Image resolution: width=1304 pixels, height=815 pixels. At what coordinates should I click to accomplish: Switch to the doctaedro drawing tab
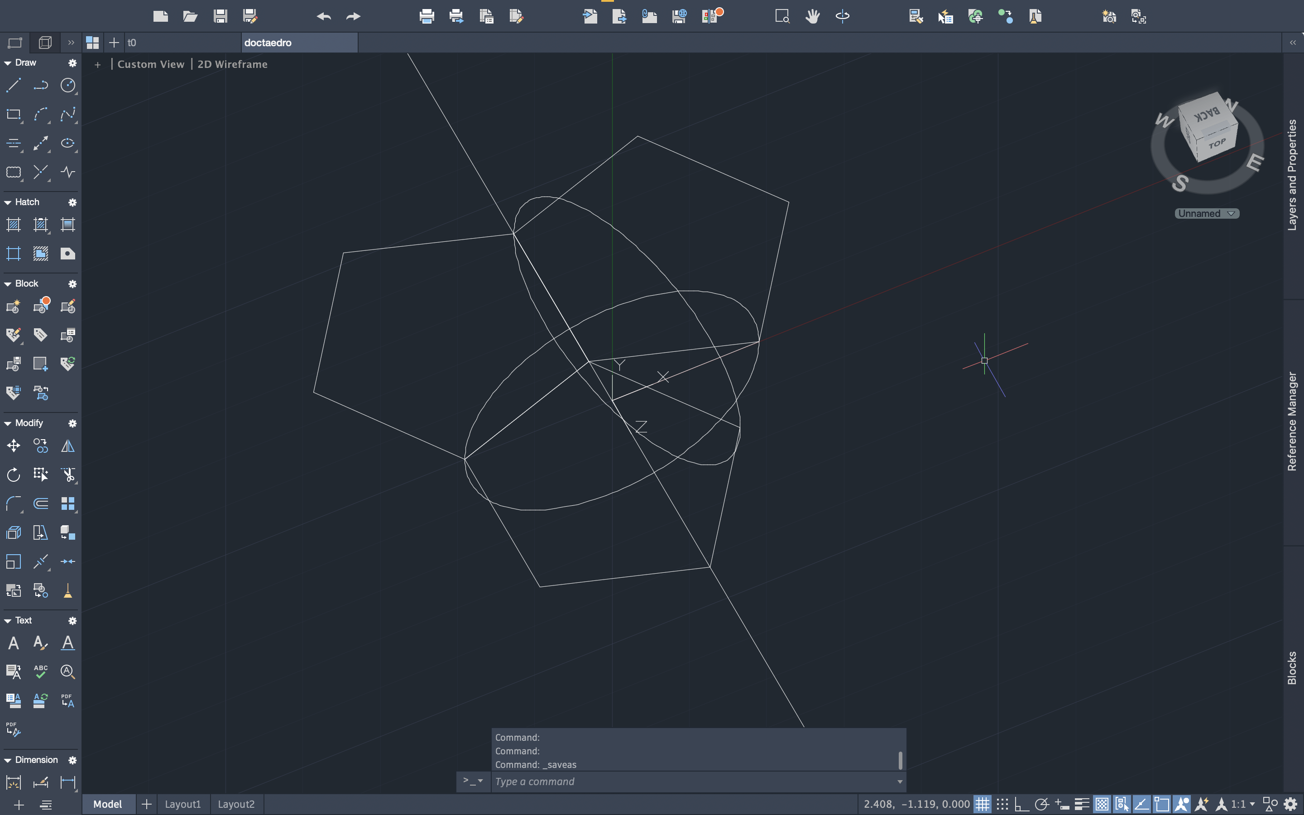tap(299, 43)
